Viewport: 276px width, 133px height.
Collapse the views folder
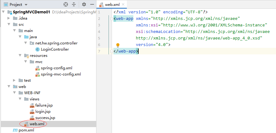point(20,99)
